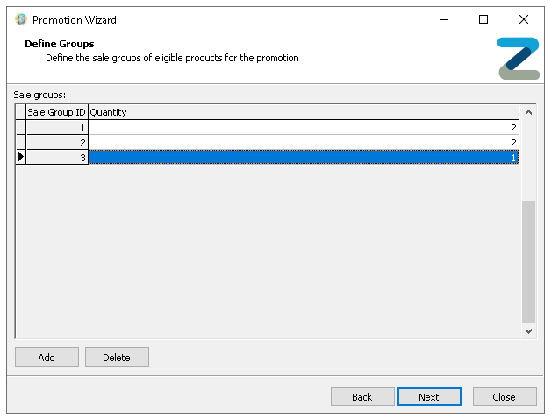Click the scroll up arrow of the grid

pyautogui.click(x=528, y=112)
